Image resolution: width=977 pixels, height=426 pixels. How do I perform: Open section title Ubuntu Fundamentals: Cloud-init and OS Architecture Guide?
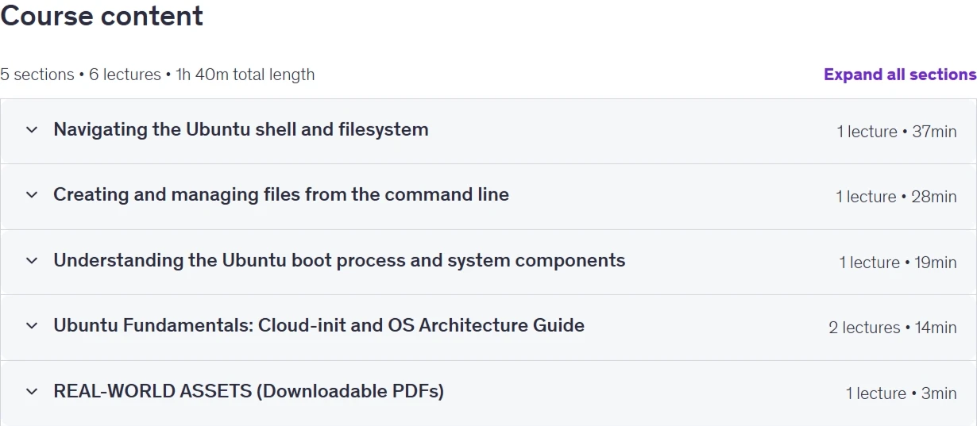[319, 325]
